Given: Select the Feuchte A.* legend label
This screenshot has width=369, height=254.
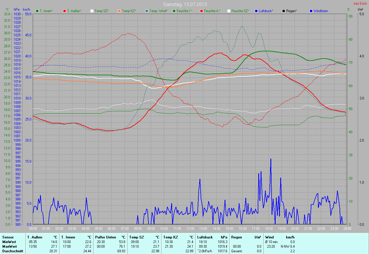Looking at the screenshot, I should 212,11.
